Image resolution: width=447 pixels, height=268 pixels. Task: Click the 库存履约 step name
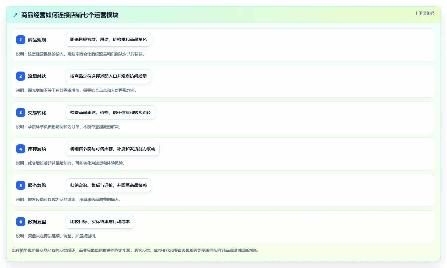click(37, 149)
